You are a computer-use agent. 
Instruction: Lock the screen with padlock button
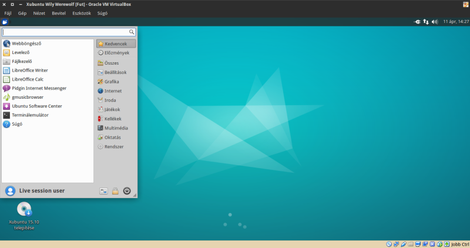[x=115, y=191]
